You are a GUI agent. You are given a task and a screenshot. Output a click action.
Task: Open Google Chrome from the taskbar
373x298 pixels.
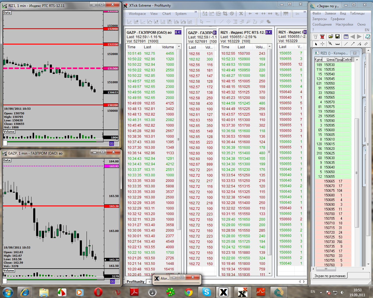tap(189, 292)
